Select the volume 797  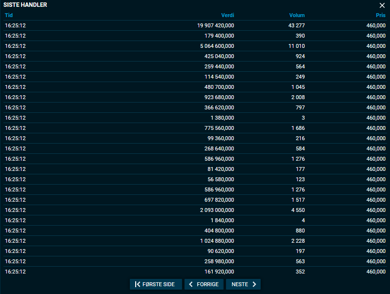[300, 107]
